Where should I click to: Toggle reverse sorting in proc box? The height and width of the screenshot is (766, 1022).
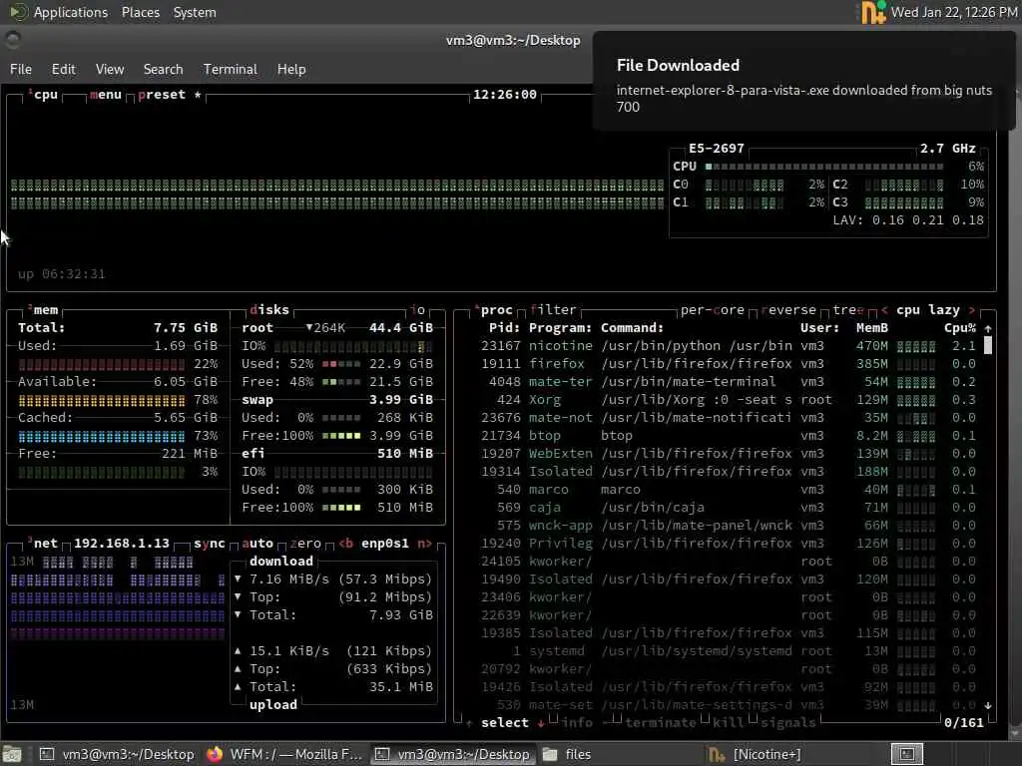(x=788, y=310)
